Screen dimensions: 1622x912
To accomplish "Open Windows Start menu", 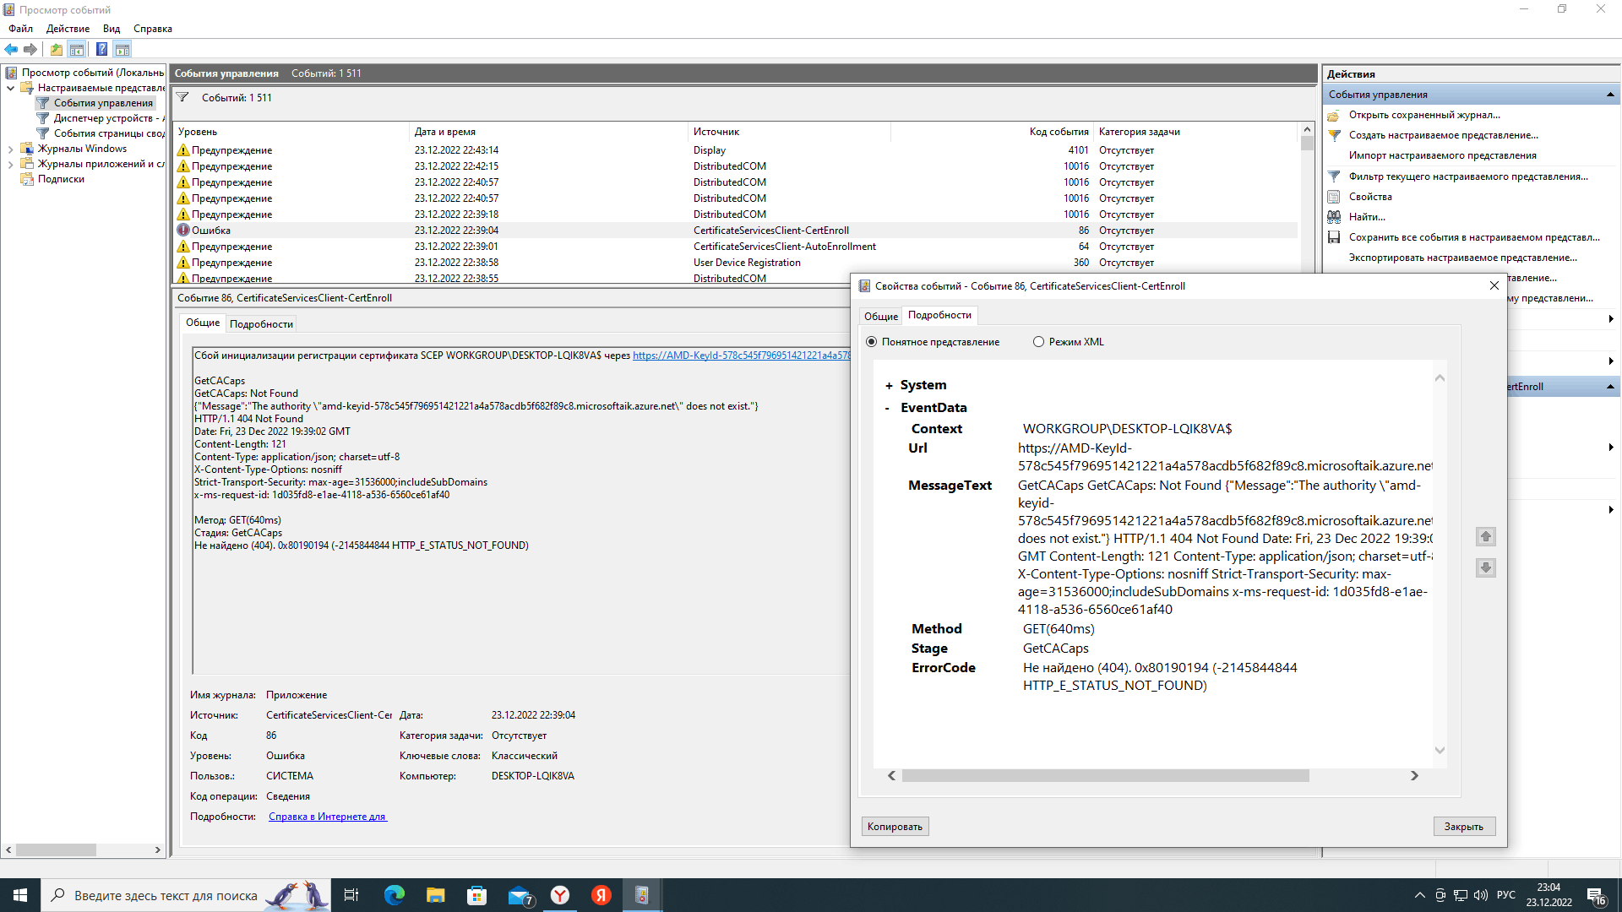I will [x=20, y=895].
